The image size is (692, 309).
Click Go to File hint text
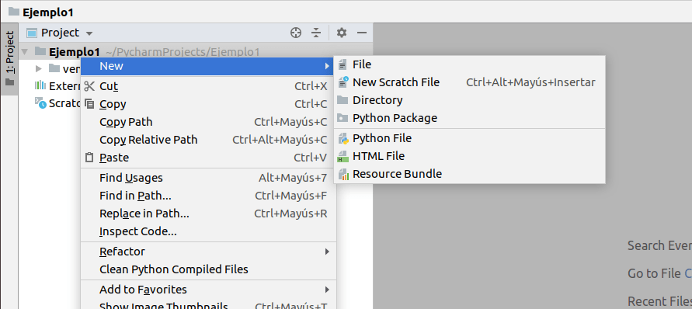(654, 274)
